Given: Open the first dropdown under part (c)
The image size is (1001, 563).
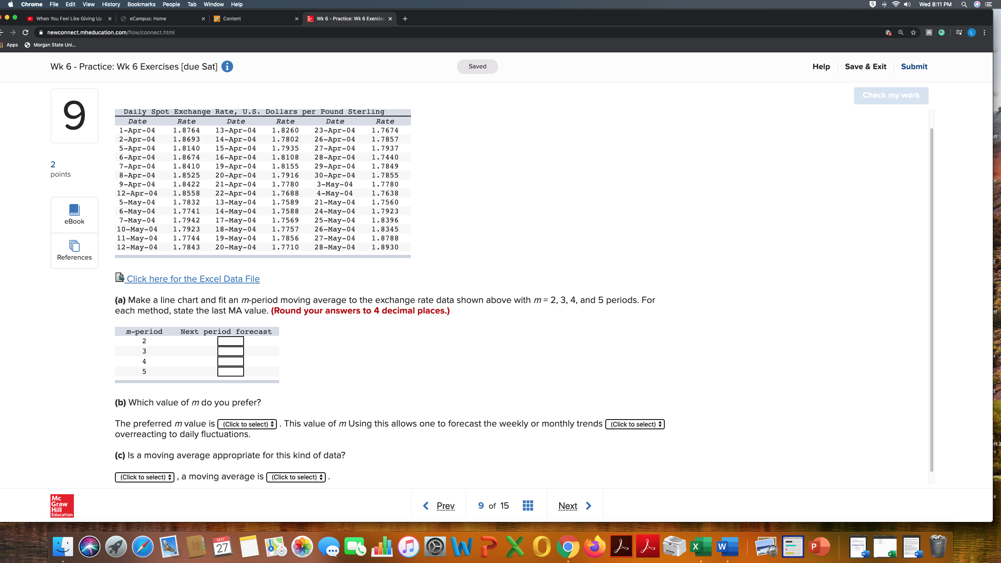Looking at the screenshot, I should coord(144,477).
